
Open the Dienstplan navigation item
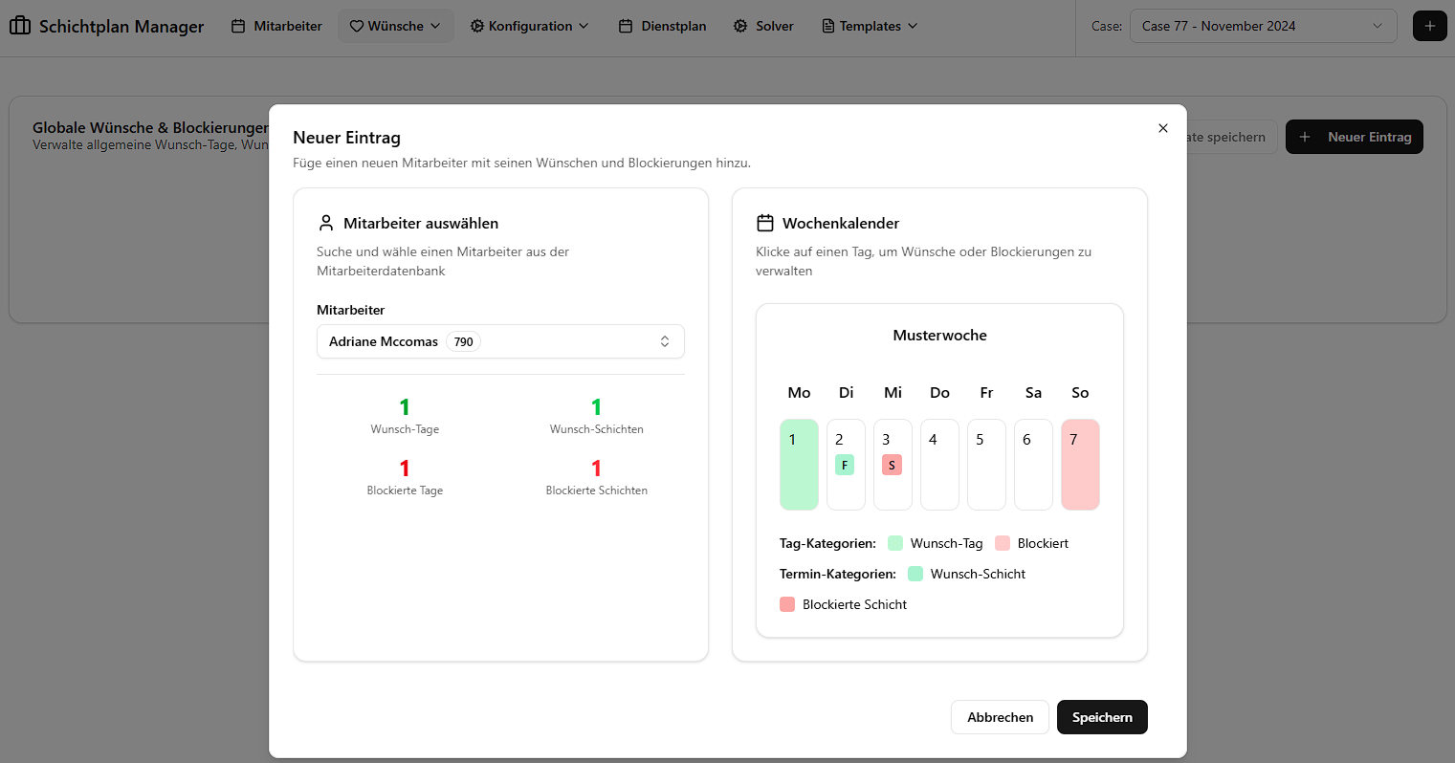[x=662, y=26]
